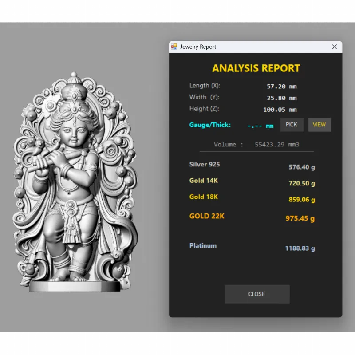Screen dimensions: 355x355
Task: Click the GOLD 22K weight 975.45 g
Action: point(300,218)
